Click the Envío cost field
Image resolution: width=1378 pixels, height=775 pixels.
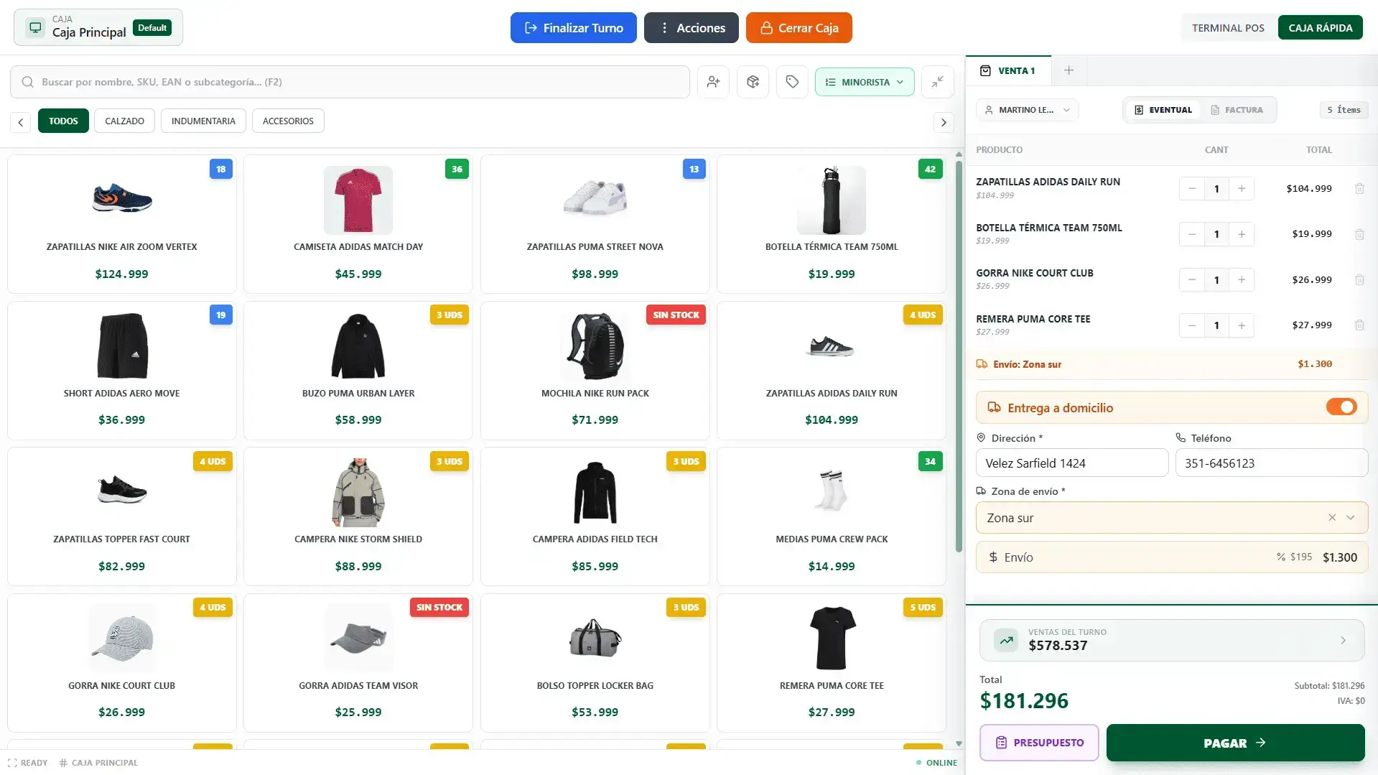pos(1172,557)
